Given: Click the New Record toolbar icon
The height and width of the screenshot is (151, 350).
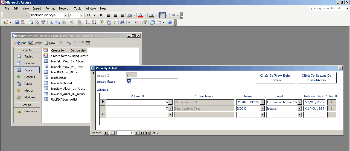Looking at the screenshot, I should point(130,23).
